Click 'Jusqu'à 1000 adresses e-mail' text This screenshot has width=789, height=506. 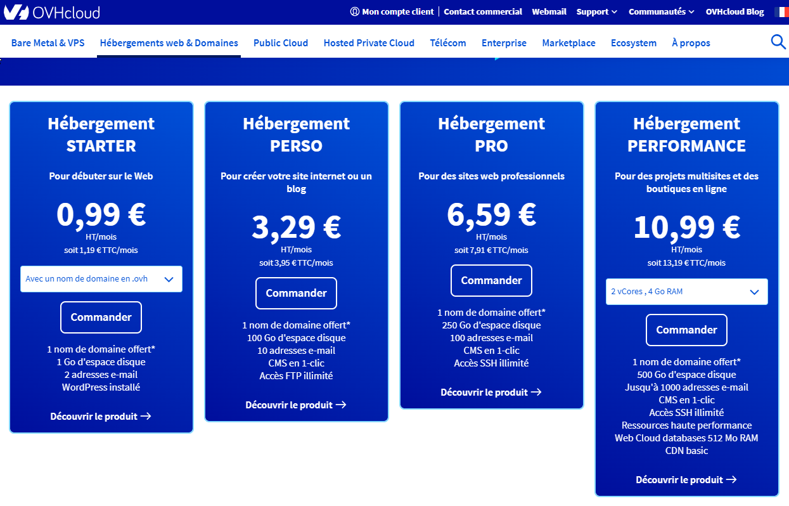click(x=686, y=387)
